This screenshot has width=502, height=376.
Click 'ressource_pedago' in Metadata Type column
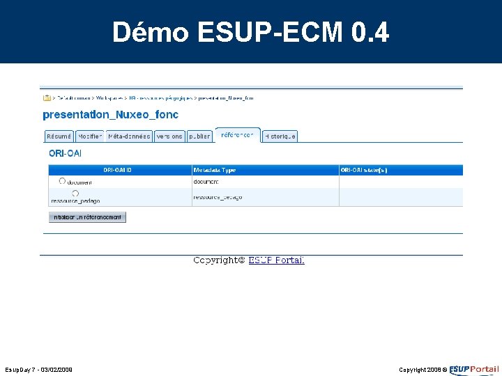[218, 197]
